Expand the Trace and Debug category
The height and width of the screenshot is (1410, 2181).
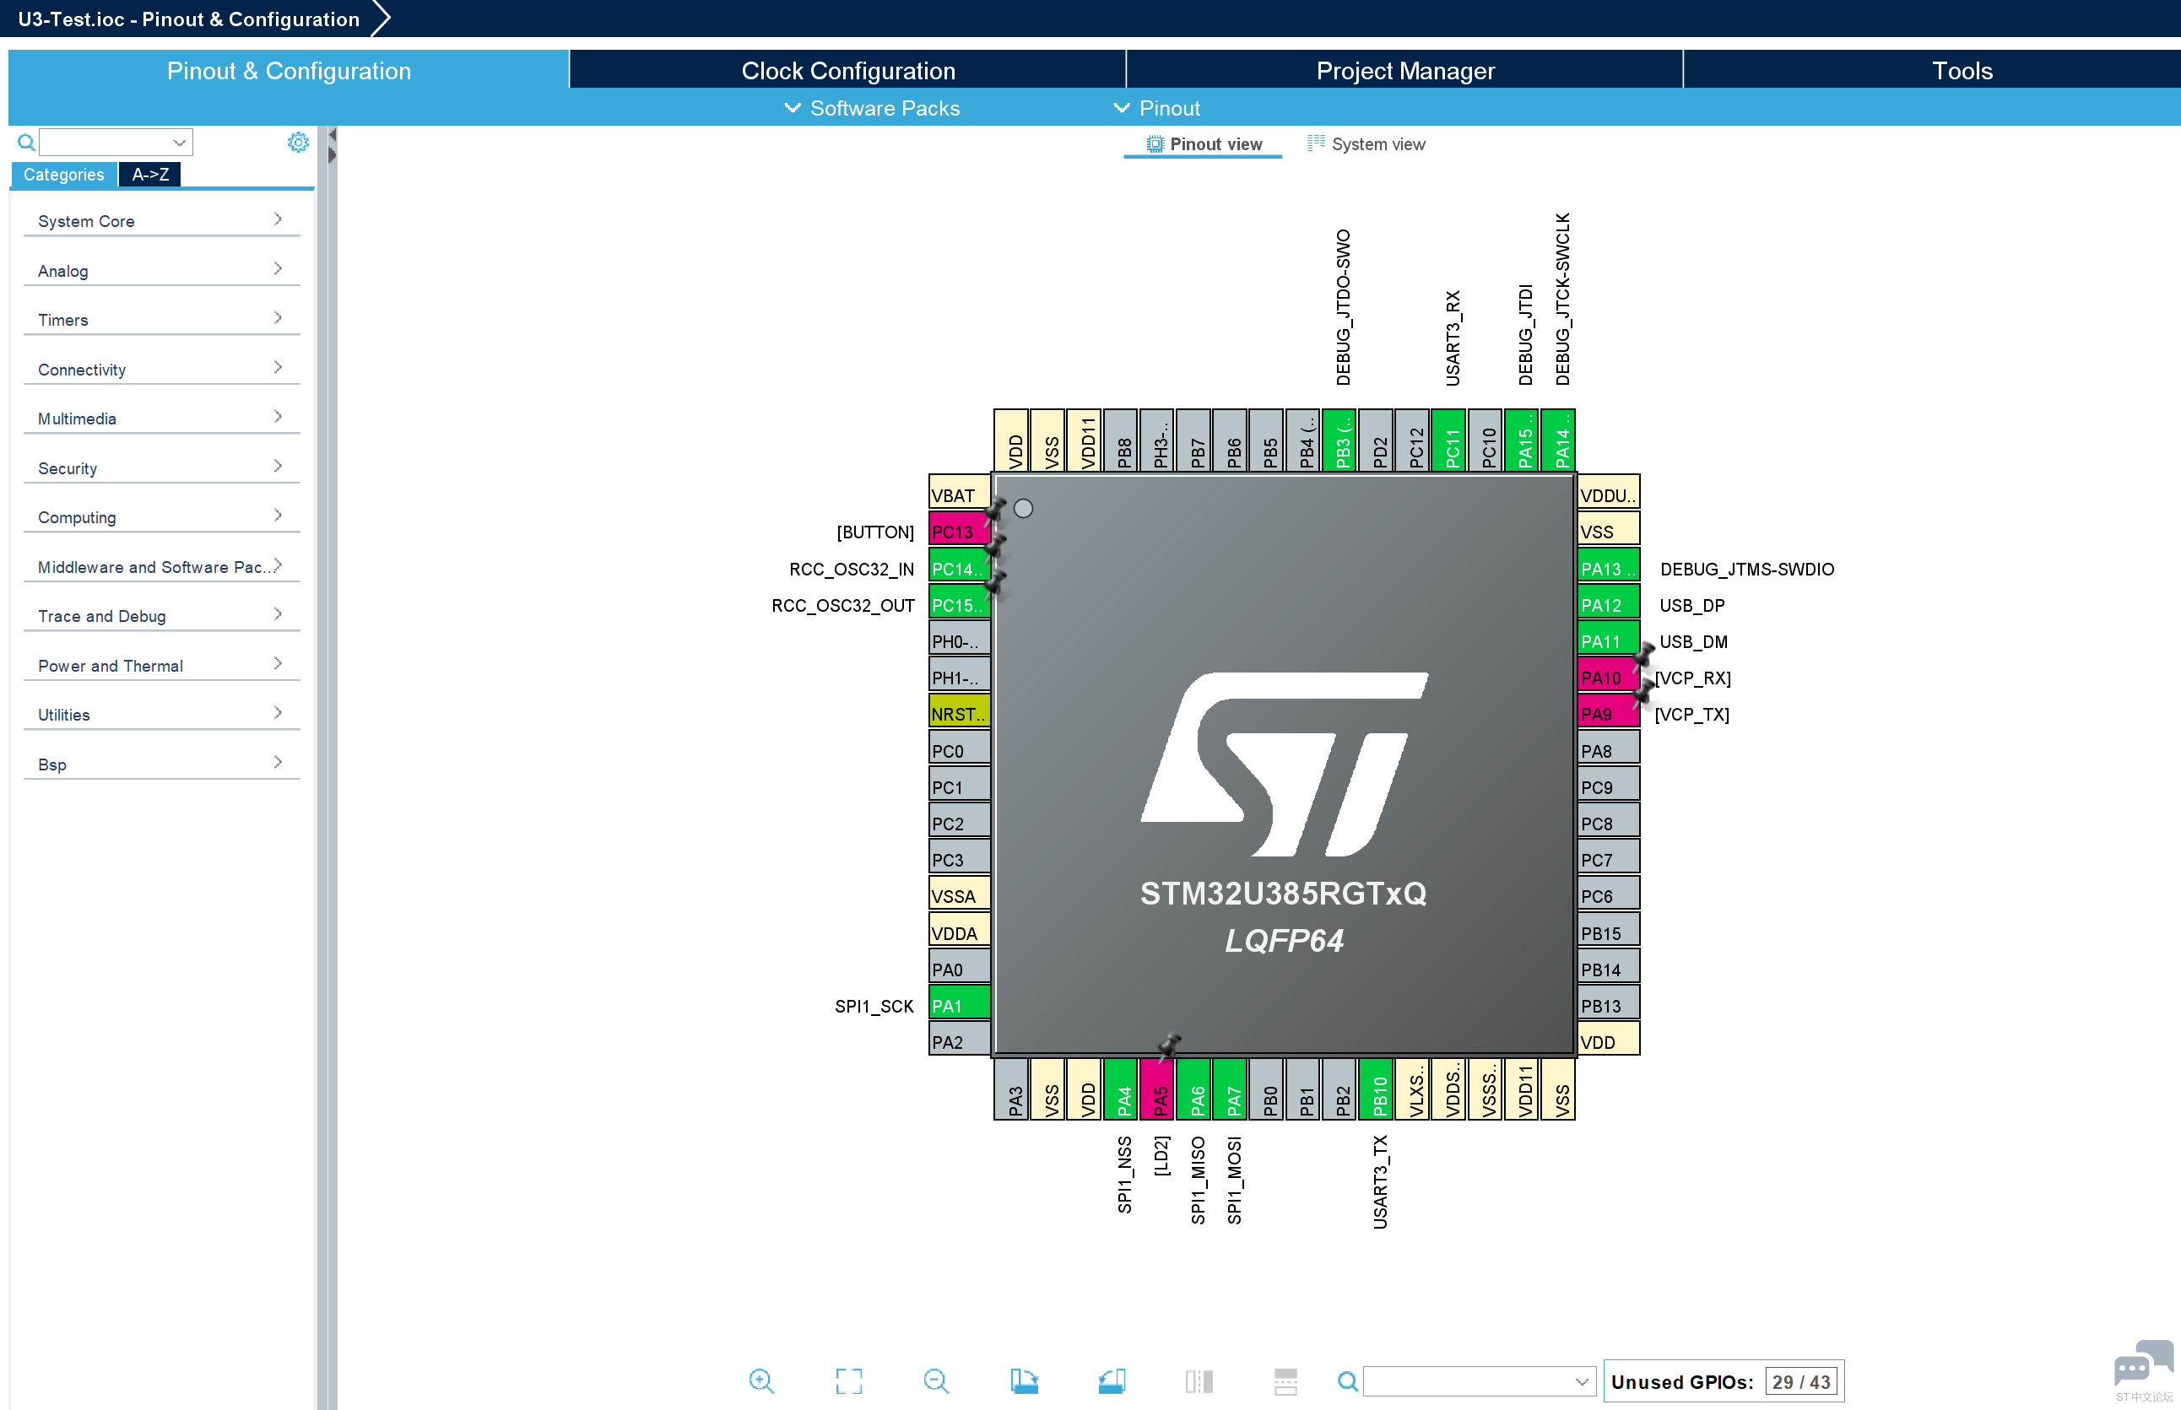(161, 616)
